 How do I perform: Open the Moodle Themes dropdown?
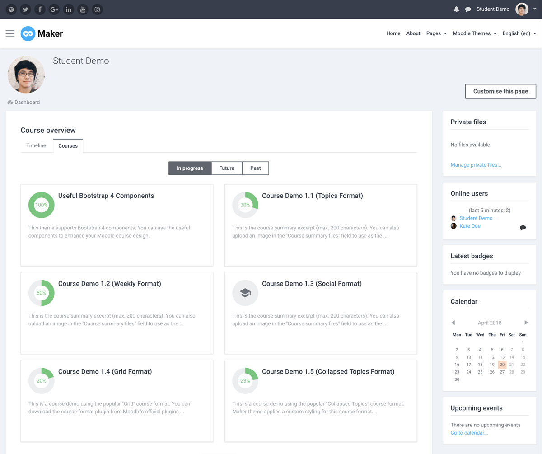472,33
